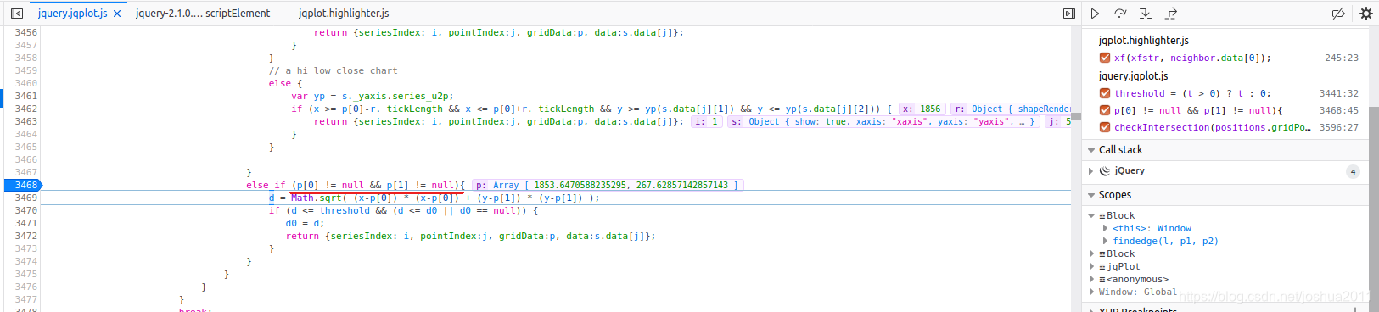Inspect the i: 1 inline value
The image size is (1379, 312).
706,121
